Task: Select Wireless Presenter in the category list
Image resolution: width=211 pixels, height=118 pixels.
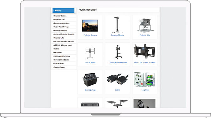Action: tap(61, 31)
